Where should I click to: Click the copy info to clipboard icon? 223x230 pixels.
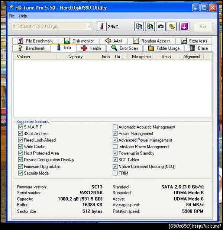point(139,26)
